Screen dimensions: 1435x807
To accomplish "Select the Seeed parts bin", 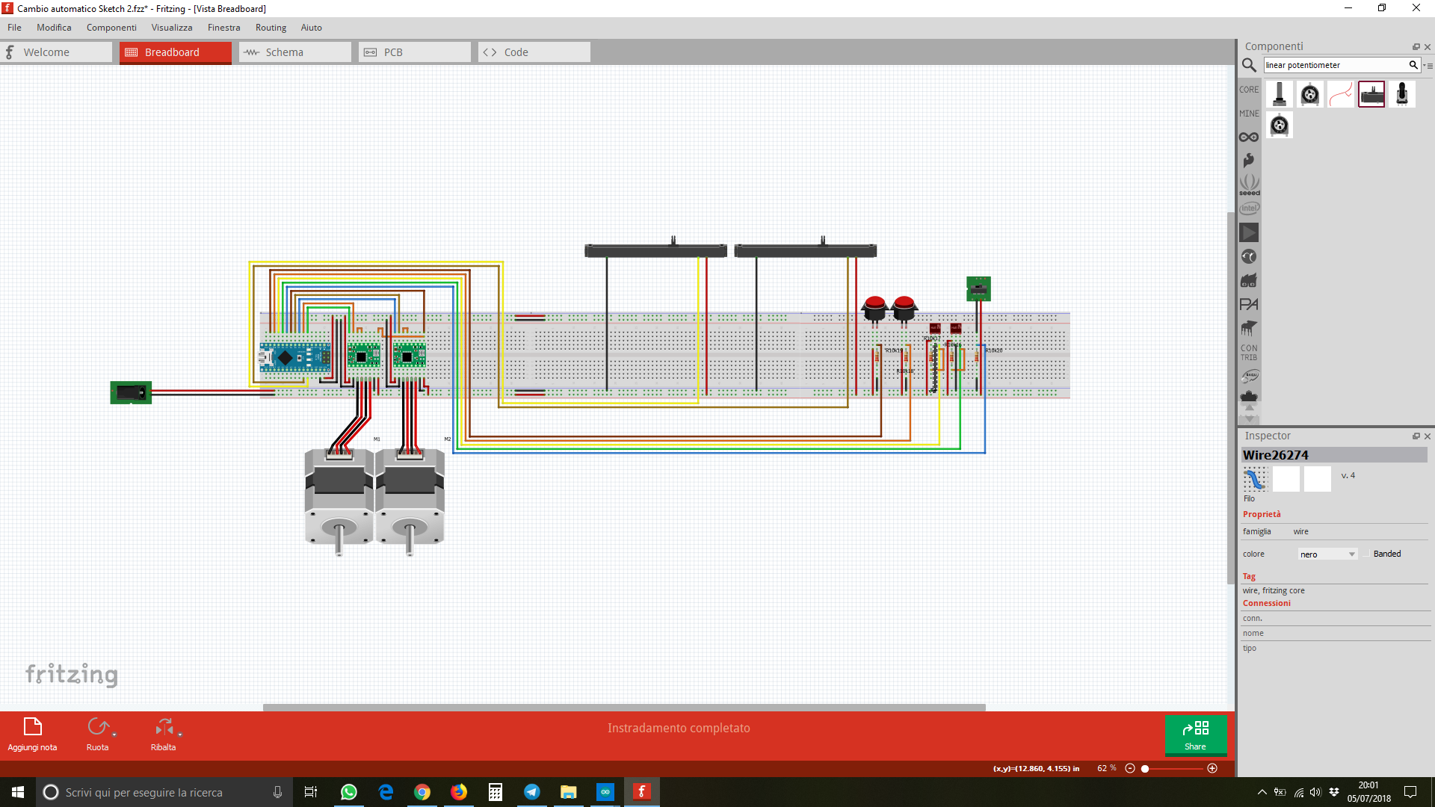I will coord(1249,185).
